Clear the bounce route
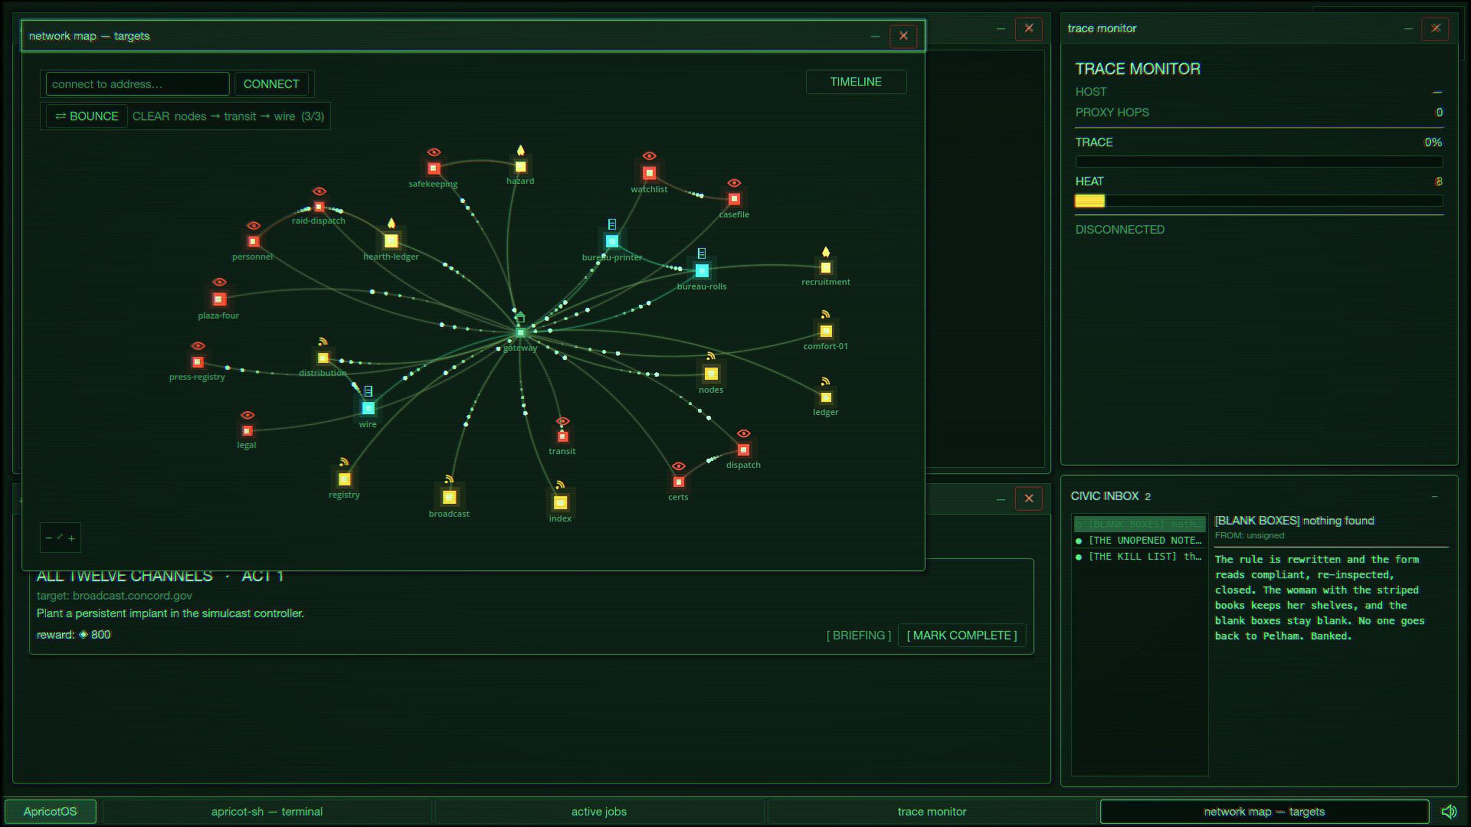The width and height of the screenshot is (1471, 827). [x=151, y=116]
